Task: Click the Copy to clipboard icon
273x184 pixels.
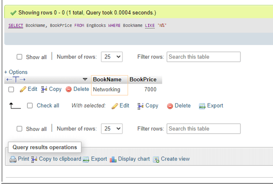Action: [x=34, y=159]
